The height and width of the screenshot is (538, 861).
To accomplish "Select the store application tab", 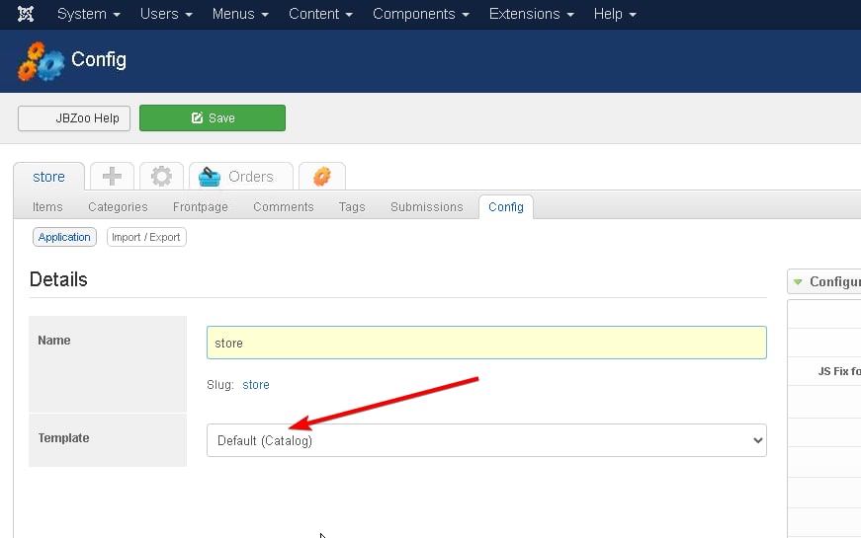I will [48, 177].
